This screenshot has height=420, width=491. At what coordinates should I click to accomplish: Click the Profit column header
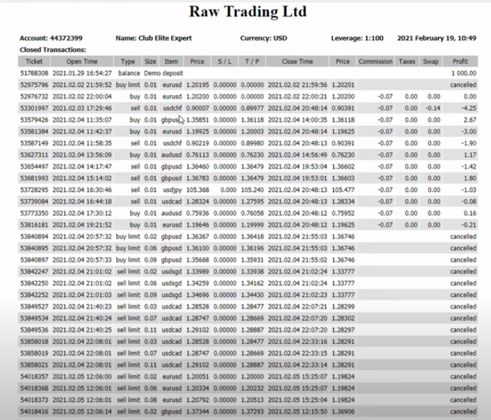pyautogui.click(x=460, y=61)
